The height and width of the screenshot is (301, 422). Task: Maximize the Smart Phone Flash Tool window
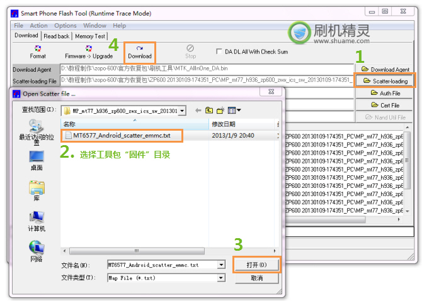click(x=385, y=11)
